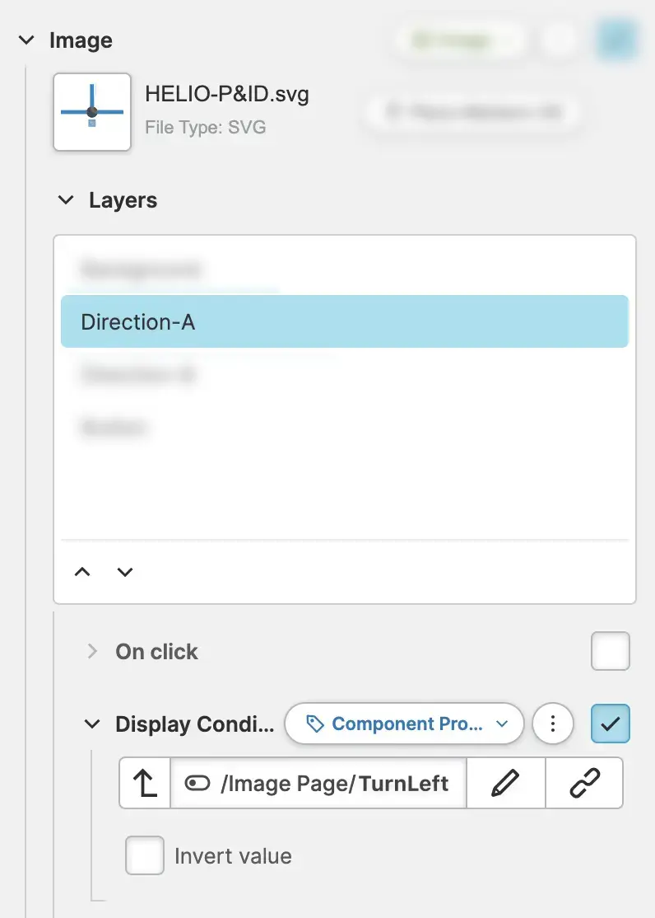The image size is (655, 918).
Task: Click the HELIO-P&ID.svg image thumbnail
Action: pyautogui.click(x=92, y=112)
